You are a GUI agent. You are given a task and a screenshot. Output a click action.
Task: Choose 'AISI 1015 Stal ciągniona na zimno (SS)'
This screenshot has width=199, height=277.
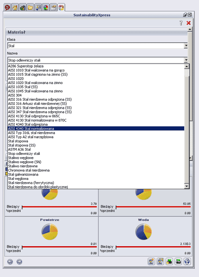tap(96, 75)
